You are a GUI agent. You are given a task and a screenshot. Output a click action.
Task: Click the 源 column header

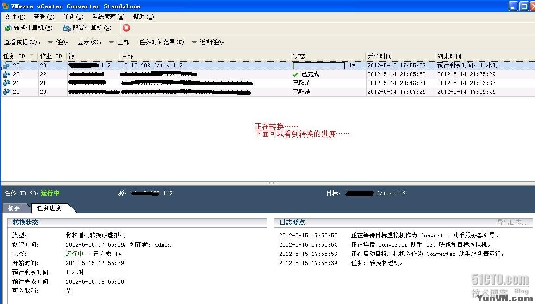pyautogui.click(x=93, y=56)
